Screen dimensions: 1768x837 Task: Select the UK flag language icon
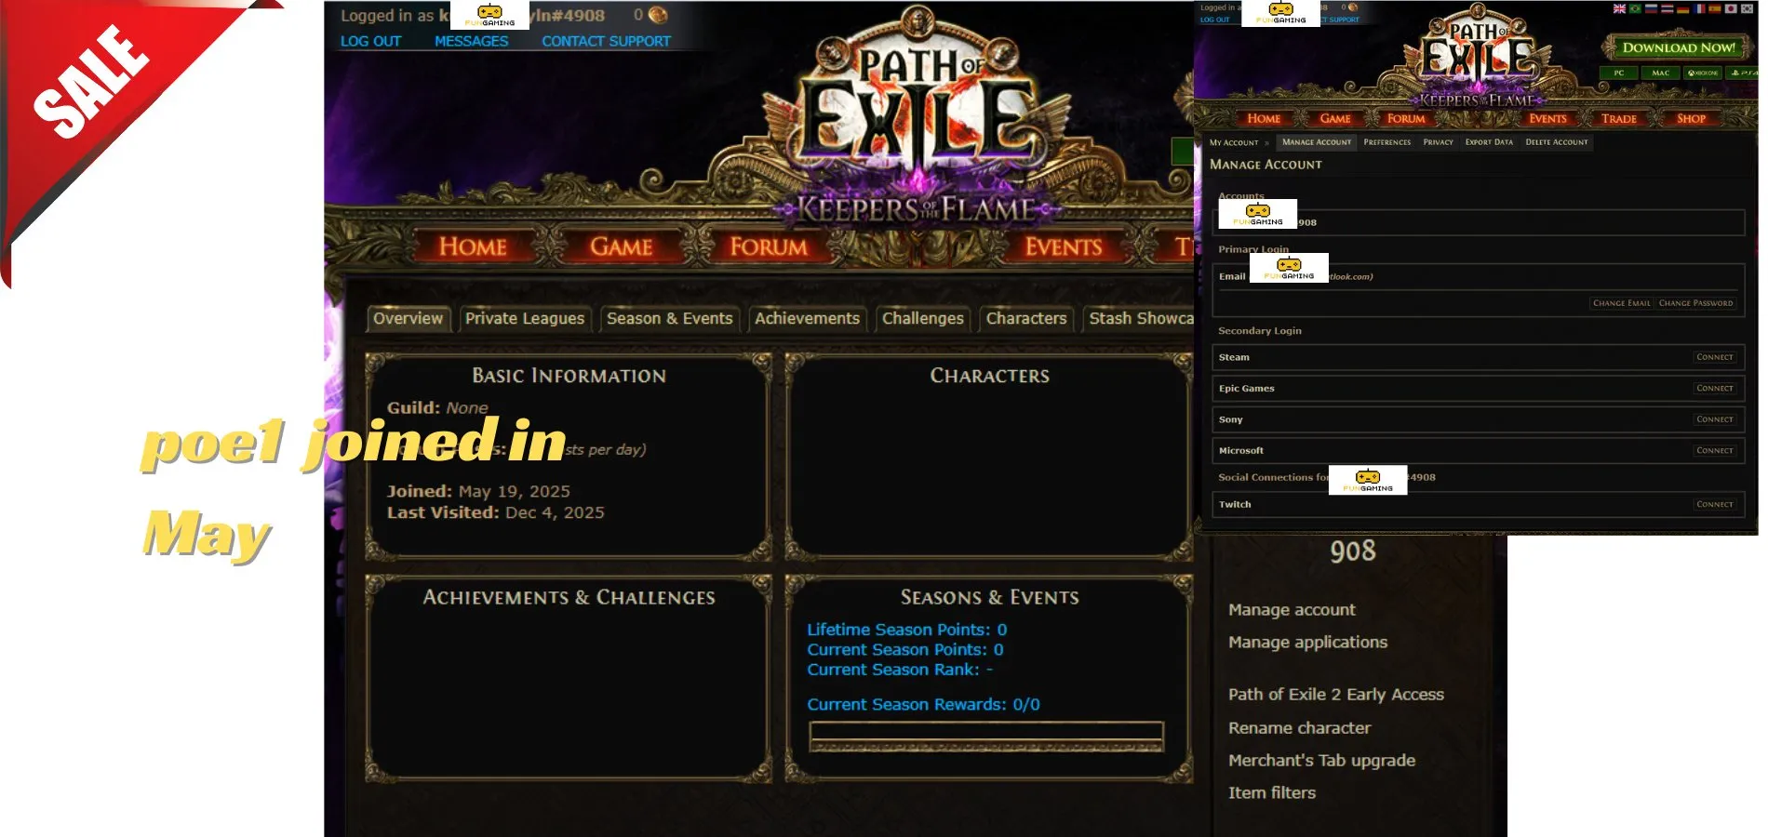pos(1619,8)
